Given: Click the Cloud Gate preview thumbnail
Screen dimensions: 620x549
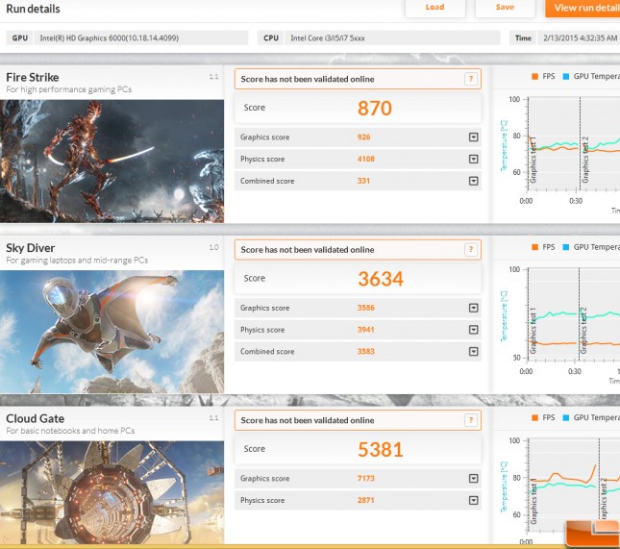Looking at the screenshot, I should pyautogui.click(x=112, y=492).
